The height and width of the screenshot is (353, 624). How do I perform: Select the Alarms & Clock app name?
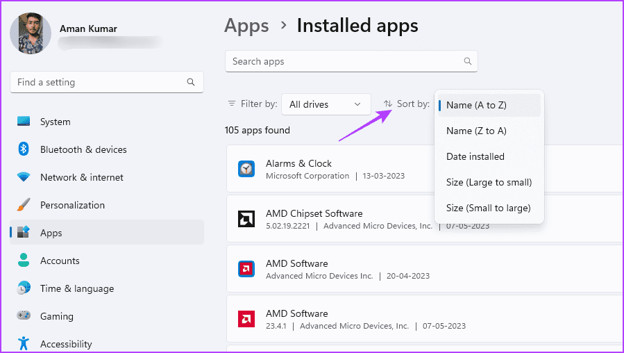(298, 163)
